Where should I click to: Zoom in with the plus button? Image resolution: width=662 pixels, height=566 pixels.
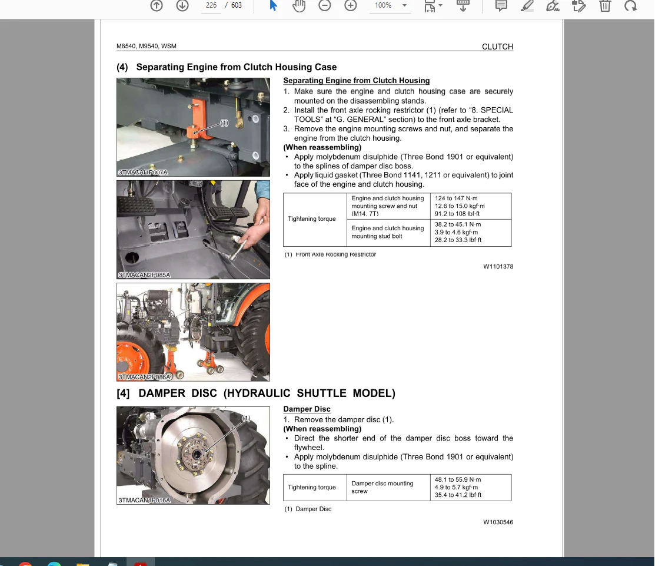click(351, 5)
